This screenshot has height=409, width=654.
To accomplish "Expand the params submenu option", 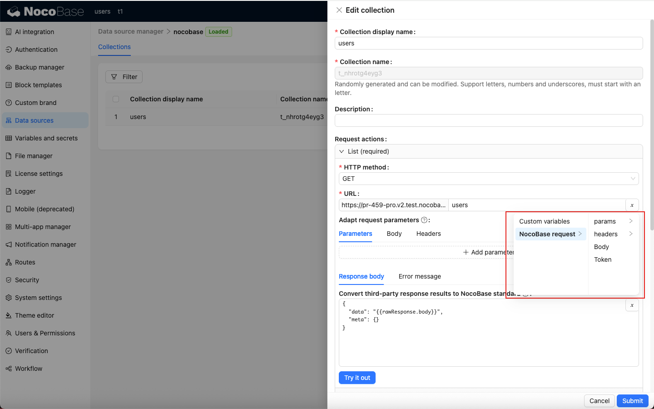I will (x=613, y=221).
